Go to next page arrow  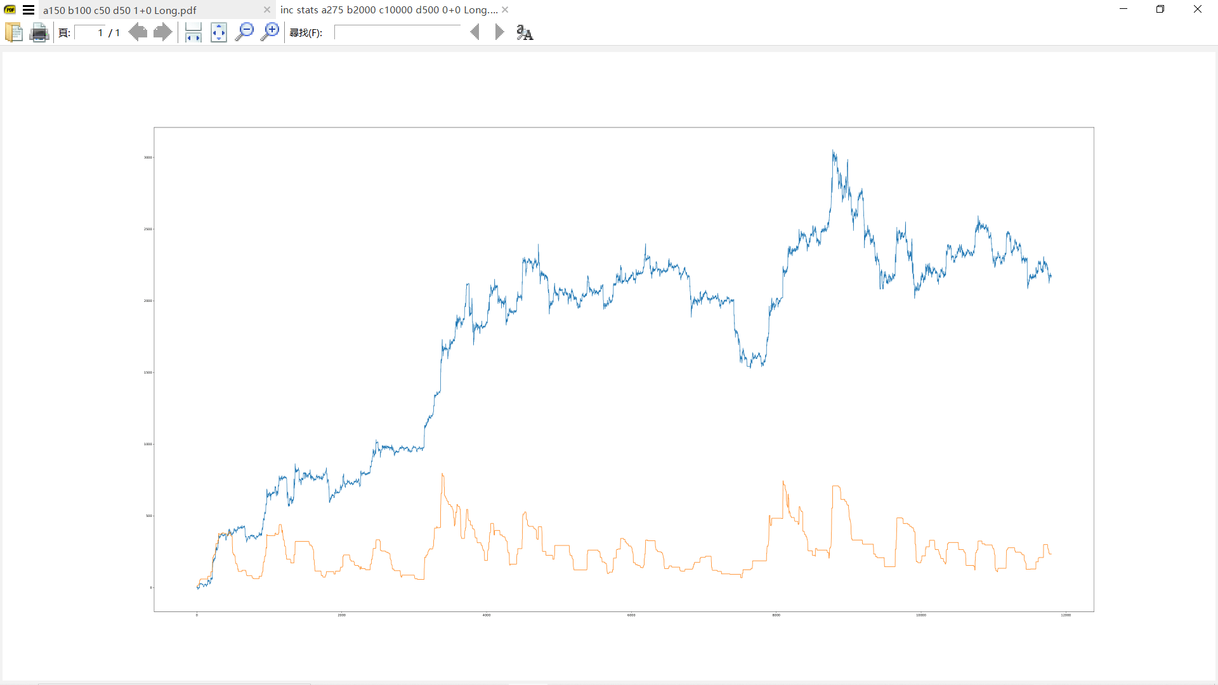tap(162, 32)
